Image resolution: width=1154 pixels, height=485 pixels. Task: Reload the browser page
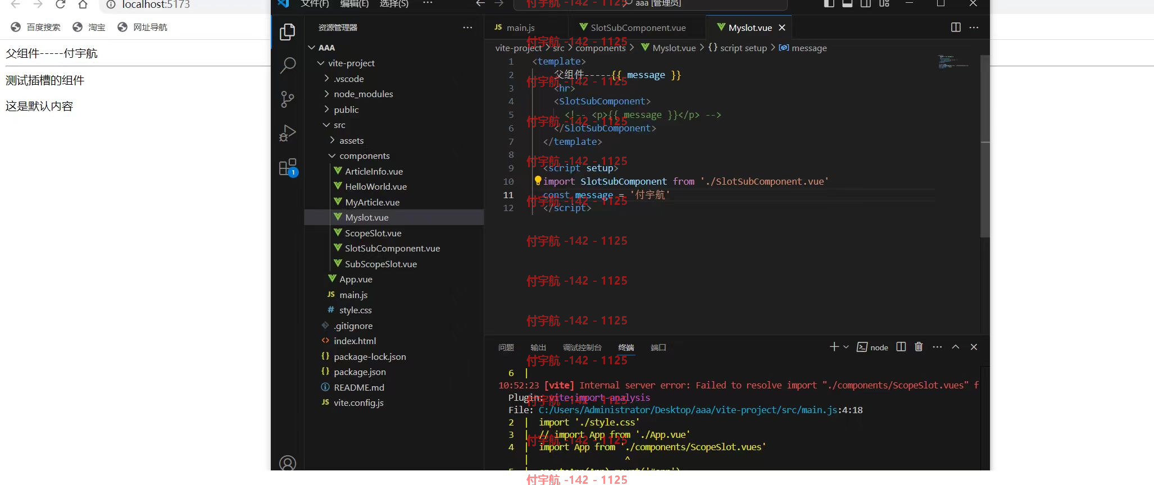coord(60,4)
